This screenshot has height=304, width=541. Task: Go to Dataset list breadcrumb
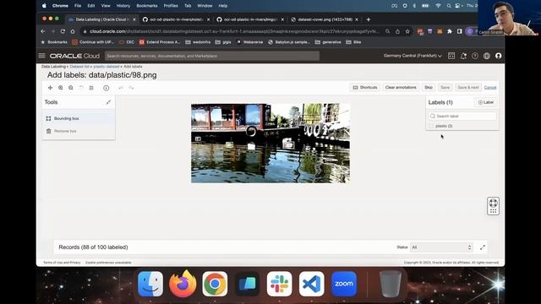pos(79,67)
